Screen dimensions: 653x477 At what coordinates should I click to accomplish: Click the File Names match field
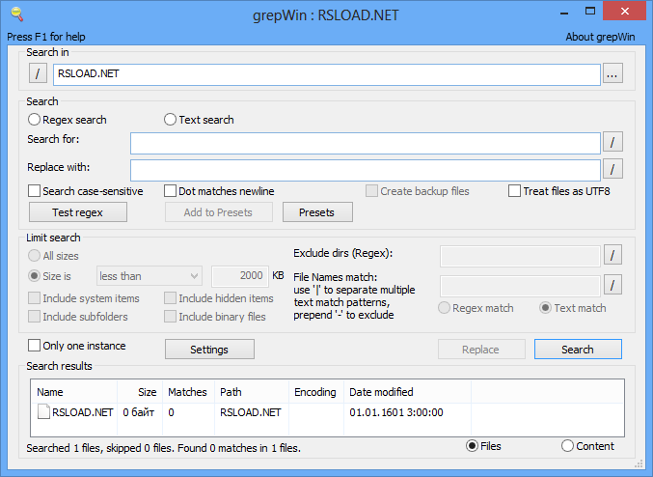click(x=520, y=286)
